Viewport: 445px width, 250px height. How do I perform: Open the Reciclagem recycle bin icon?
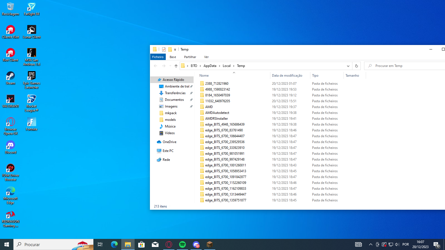[x=10, y=9]
